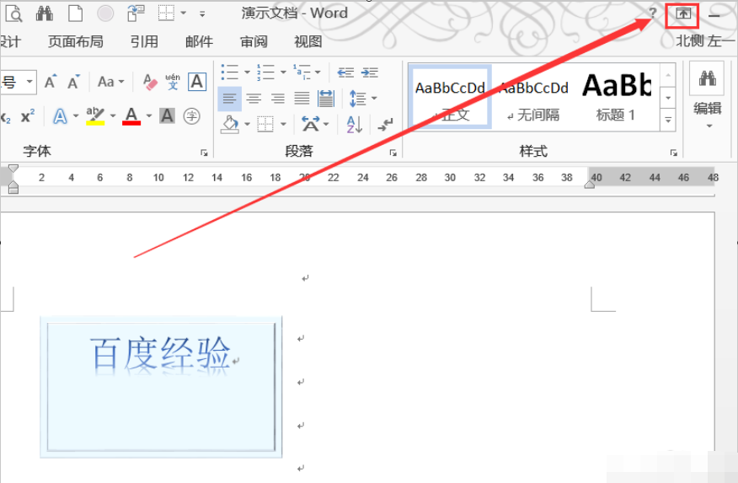Clear all formatting eraser icon

150,82
